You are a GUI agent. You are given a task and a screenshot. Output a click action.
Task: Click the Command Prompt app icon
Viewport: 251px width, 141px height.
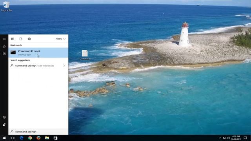click(13, 52)
